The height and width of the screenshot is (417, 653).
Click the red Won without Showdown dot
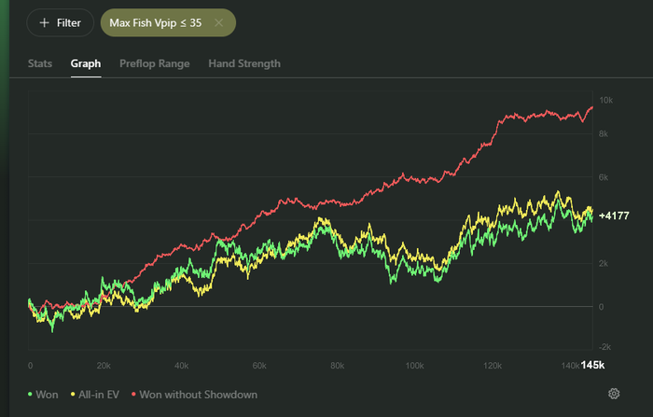pyautogui.click(x=133, y=394)
